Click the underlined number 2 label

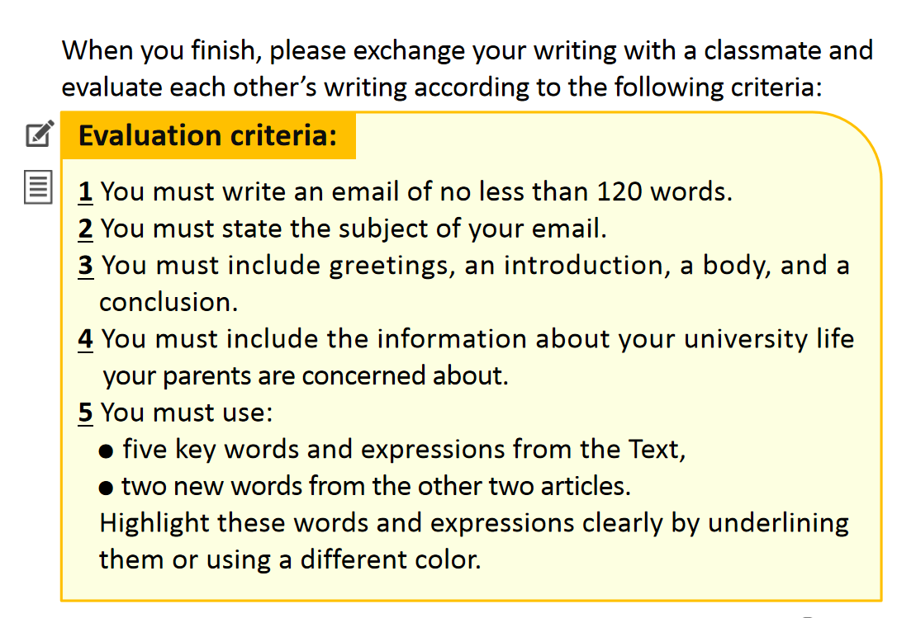85,229
